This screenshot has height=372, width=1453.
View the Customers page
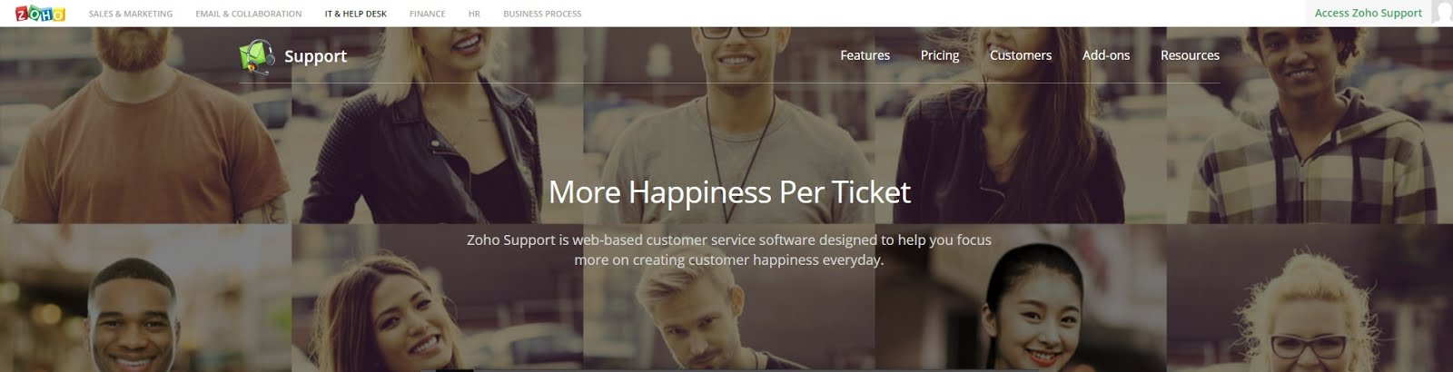[x=1021, y=55]
